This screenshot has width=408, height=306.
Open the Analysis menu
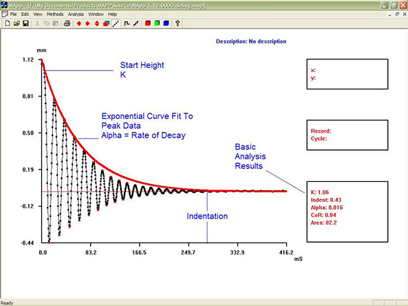(x=76, y=14)
